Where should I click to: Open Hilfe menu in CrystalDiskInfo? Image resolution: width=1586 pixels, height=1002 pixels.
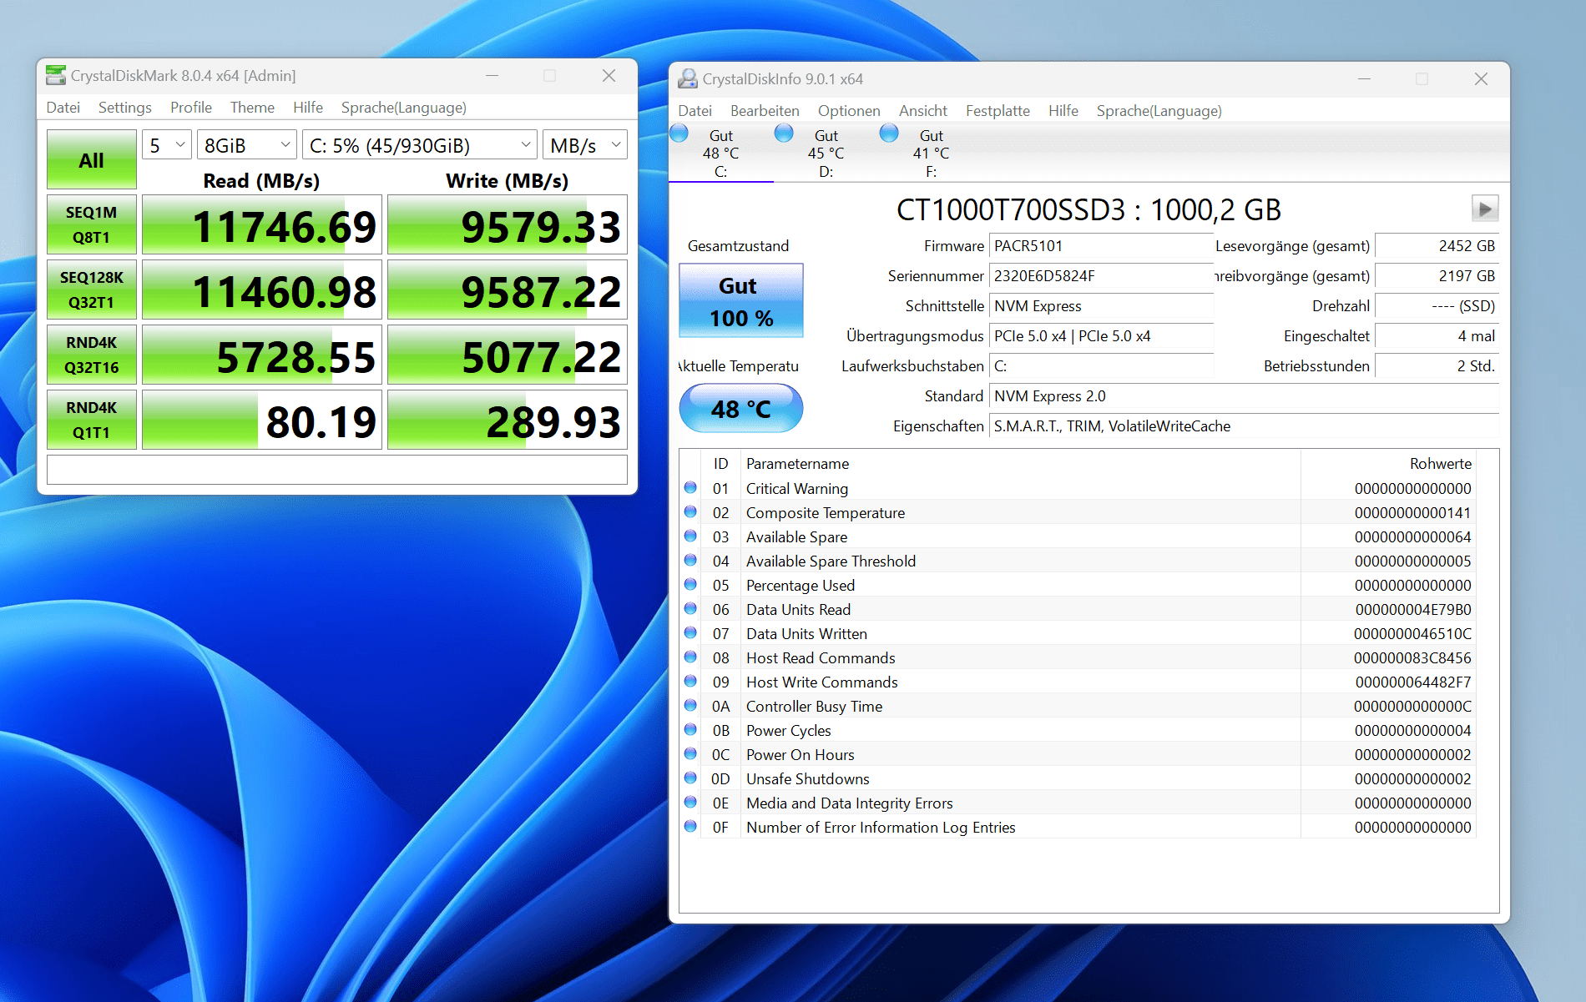tap(1063, 111)
